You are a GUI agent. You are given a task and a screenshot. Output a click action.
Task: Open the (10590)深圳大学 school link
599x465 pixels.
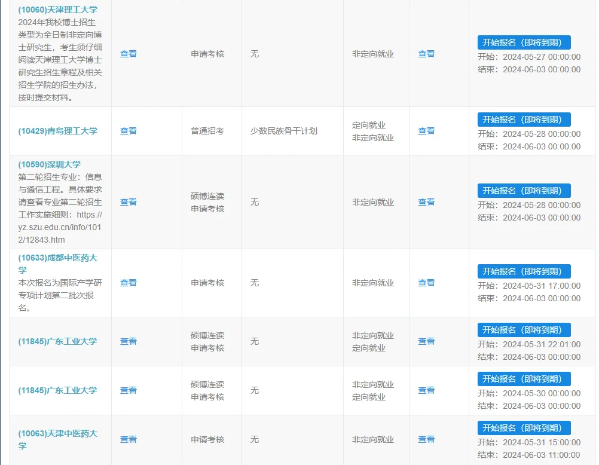[x=49, y=165]
